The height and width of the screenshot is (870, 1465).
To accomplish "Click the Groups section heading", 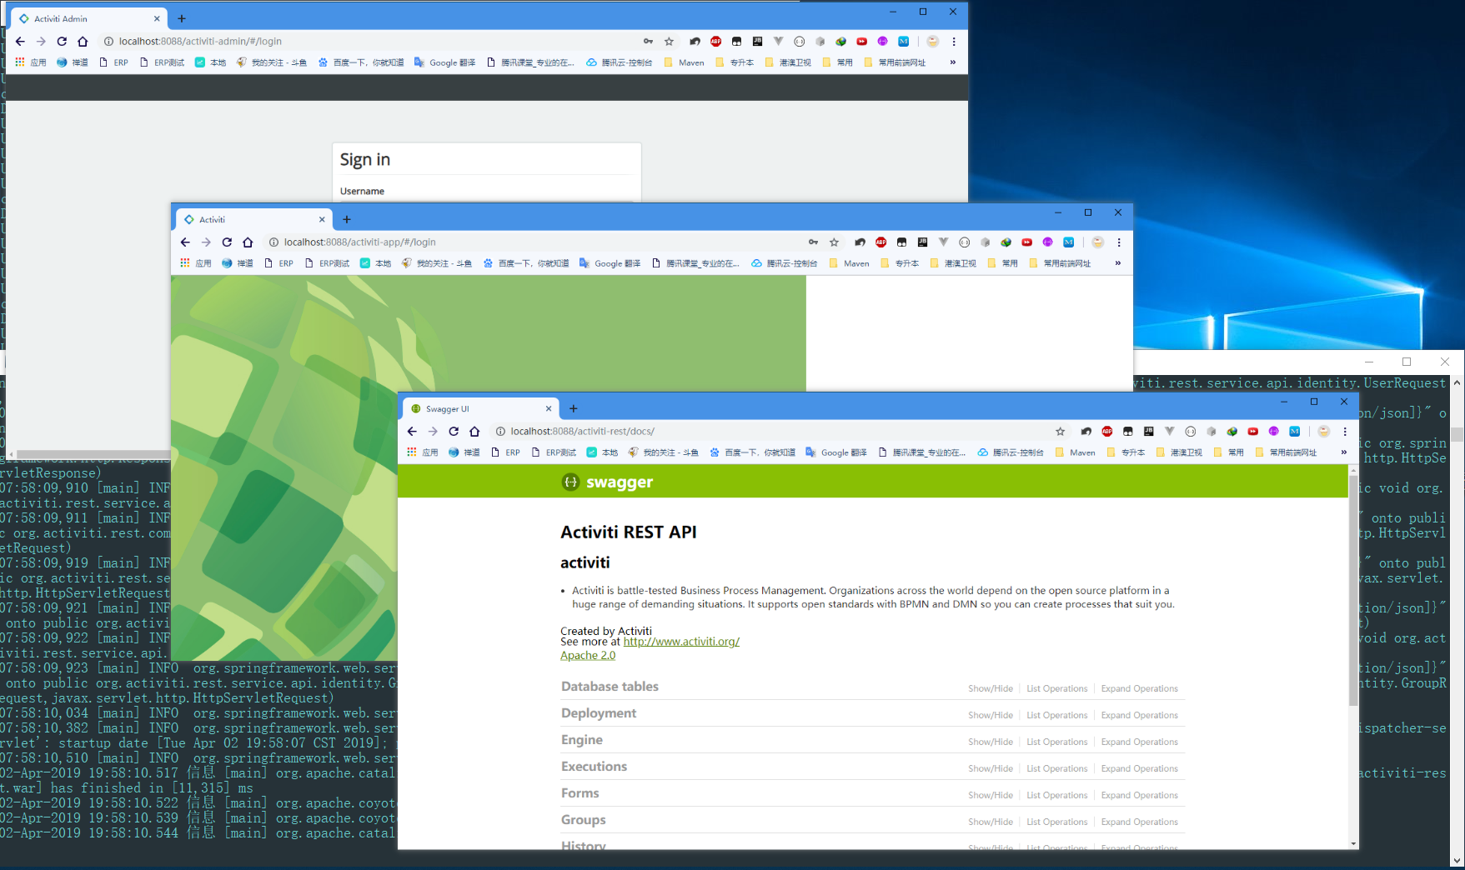I will (x=584, y=820).
